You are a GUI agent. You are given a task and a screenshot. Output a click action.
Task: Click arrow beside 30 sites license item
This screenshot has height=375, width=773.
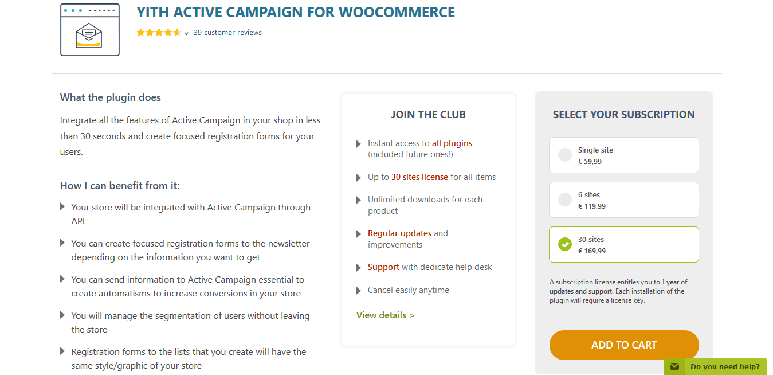pyautogui.click(x=359, y=178)
